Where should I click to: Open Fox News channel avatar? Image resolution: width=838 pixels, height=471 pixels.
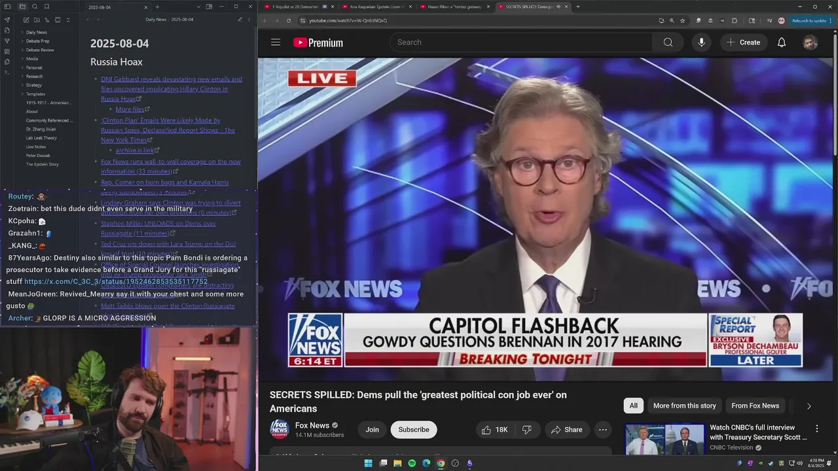280,429
